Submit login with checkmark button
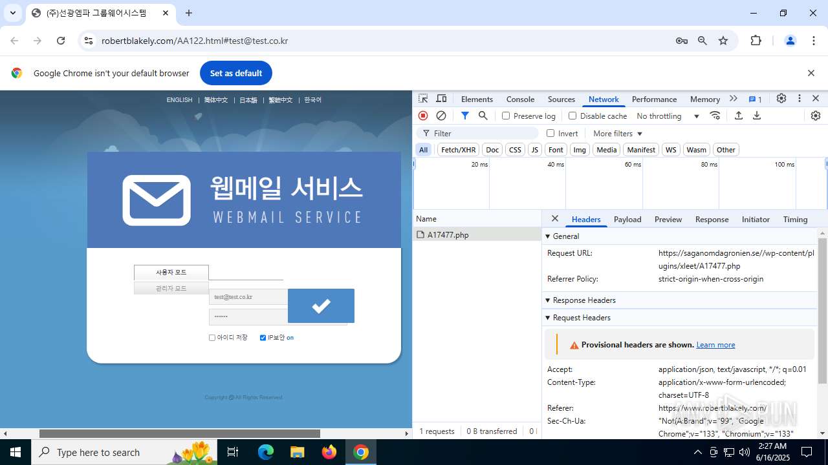 coord(321,305)
